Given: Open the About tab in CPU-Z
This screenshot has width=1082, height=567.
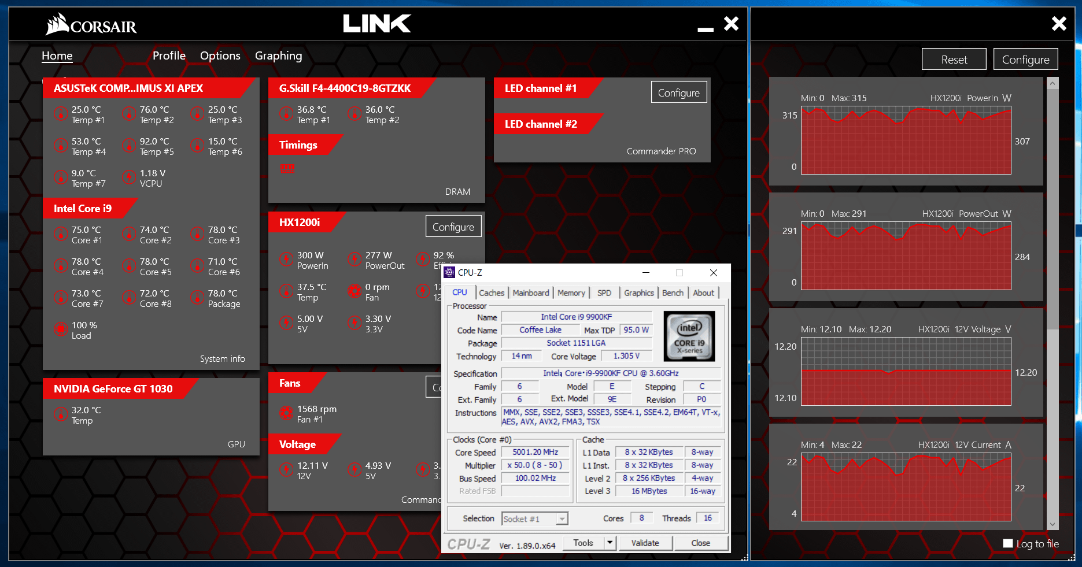Looking at the screenshot, I should point(704,292).
